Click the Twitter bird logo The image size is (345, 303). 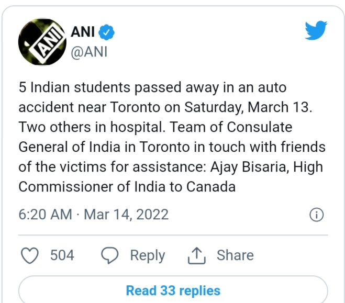tap(316, 30)
